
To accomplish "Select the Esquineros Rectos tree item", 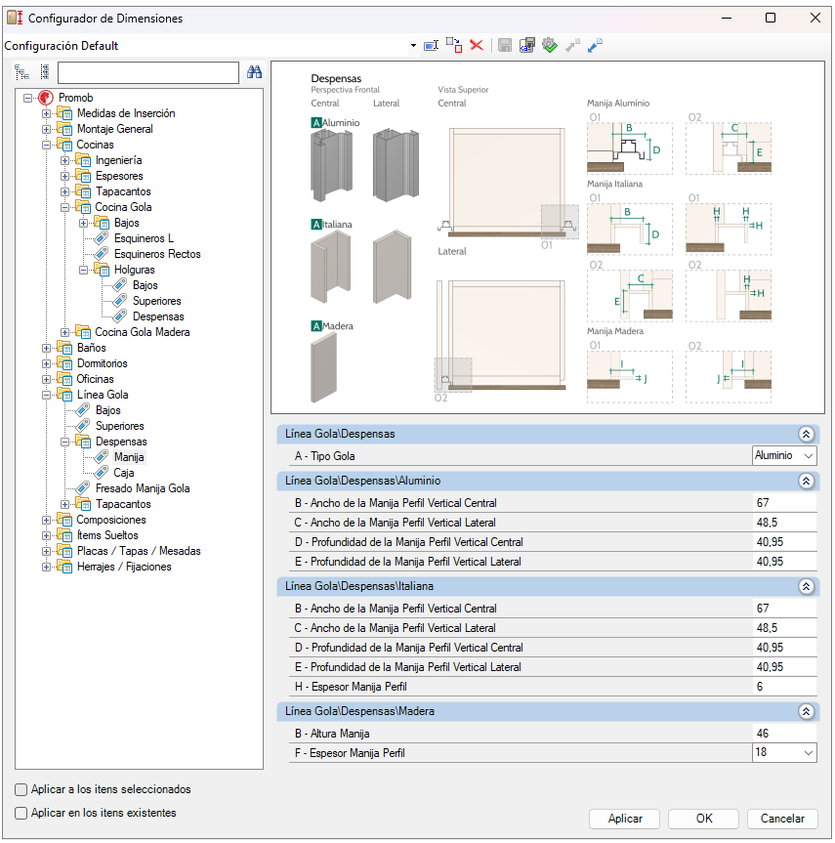I will 156,254.
